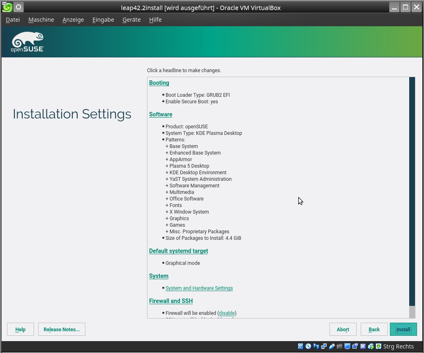Click the openSUSE chameleon logo

pyautogui.click(x=27, y=42)
